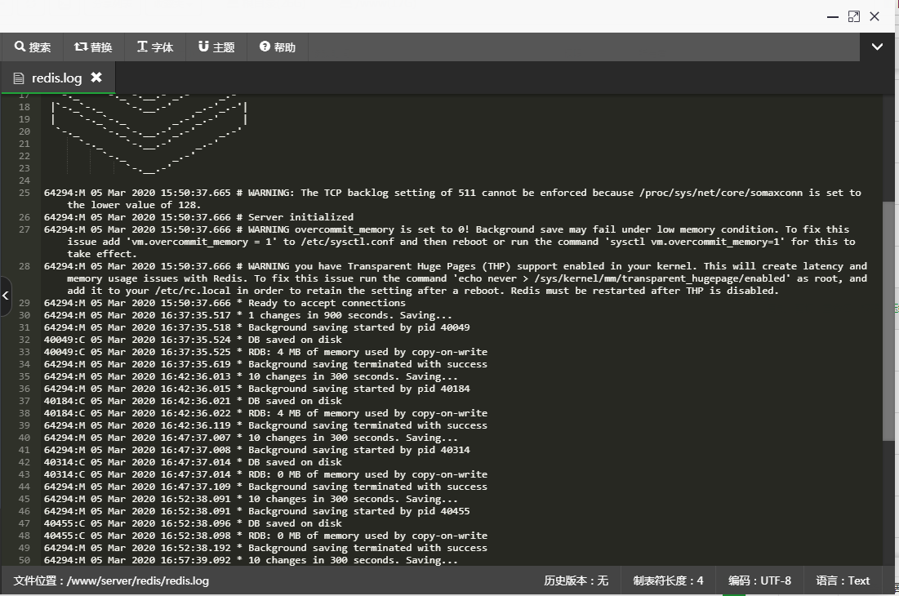Click the vertical scrollbar thumb
The image size is (899, 596).
[888, 321]
